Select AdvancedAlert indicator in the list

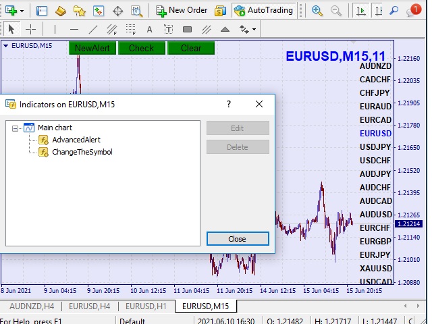pos(76,140)
